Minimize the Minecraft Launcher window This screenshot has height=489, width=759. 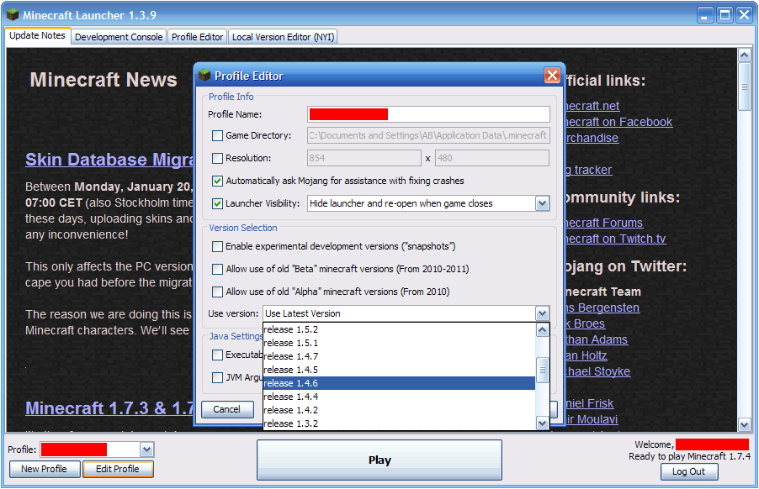pos(705,15)
